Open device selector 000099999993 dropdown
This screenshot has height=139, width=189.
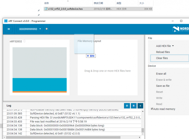(30, 29)
